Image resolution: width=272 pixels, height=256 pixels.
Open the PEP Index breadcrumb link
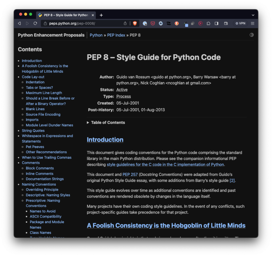(x=116, y=35)
